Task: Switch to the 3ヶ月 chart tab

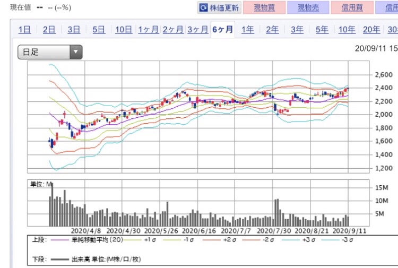Action: pos(198,30)
